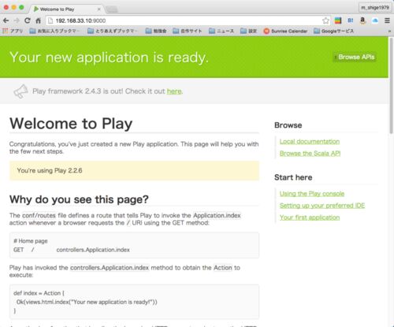Open the Sunrise Calendar bookmark
This screenshot has width=394, height=327.
pos(285,31)
